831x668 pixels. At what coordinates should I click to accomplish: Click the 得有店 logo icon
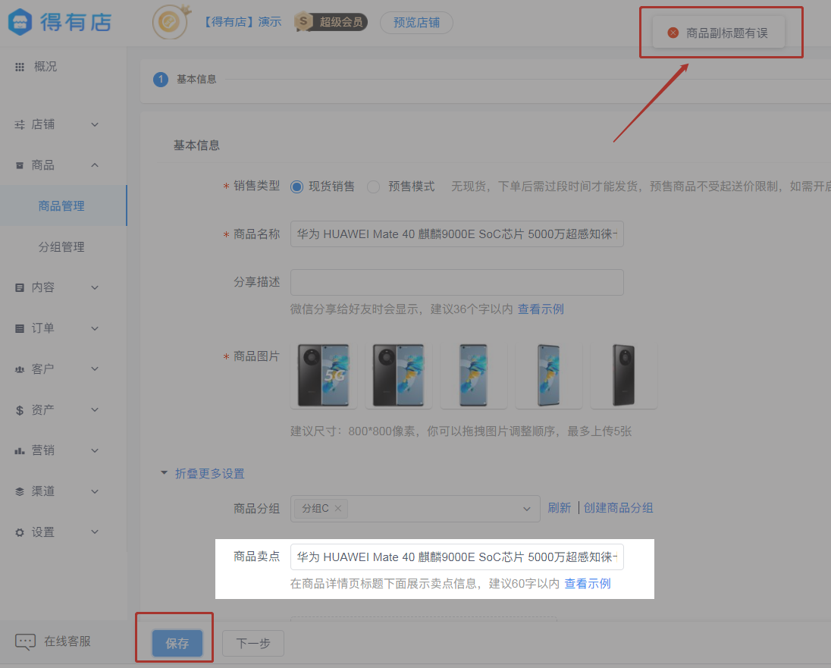(x=20, y=22)
